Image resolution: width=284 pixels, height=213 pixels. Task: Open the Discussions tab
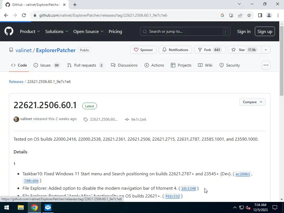[x=124, y=65]
